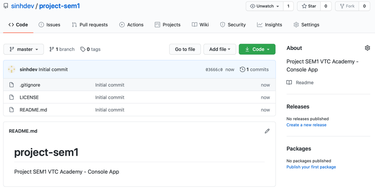Viewport: 375px width, 193px height.
Task: Open the project-sem1 repository link
Action: 59,6
